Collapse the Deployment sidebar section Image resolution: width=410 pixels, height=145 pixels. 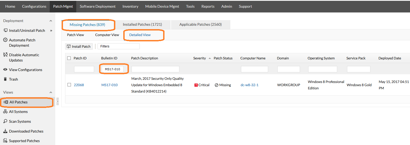(51, 21)
